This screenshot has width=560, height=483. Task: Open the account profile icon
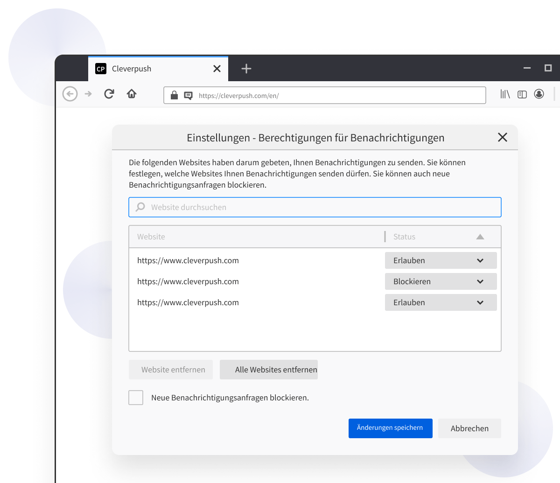point(539,94)
